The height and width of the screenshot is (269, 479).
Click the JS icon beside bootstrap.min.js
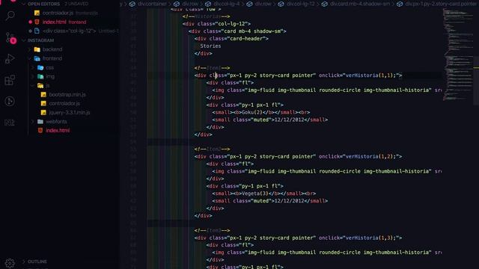pyautogui.click(x=43, y=95)
